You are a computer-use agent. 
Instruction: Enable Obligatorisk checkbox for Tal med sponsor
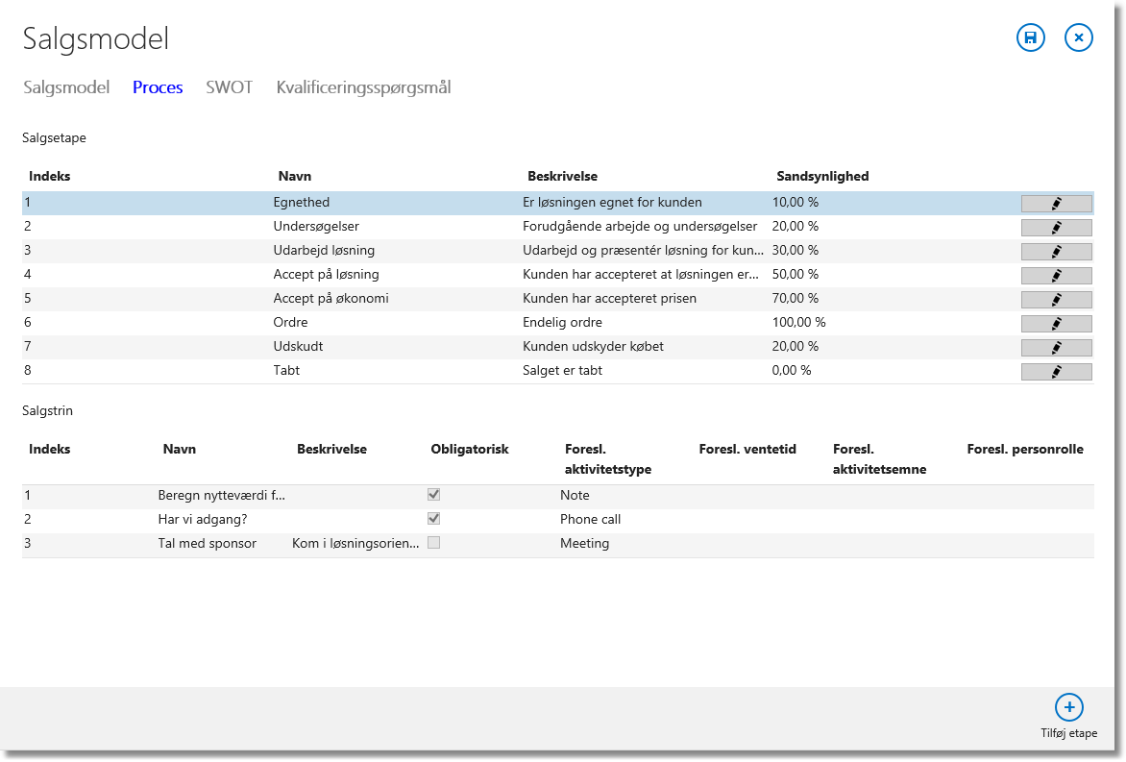tap(433, 543)
